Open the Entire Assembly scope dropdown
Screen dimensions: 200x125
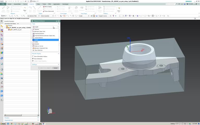click(x=47, y=16)
